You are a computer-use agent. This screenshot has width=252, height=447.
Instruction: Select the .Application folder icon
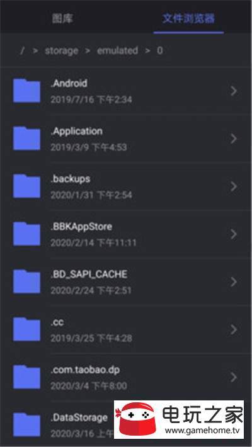coord(26,139)
